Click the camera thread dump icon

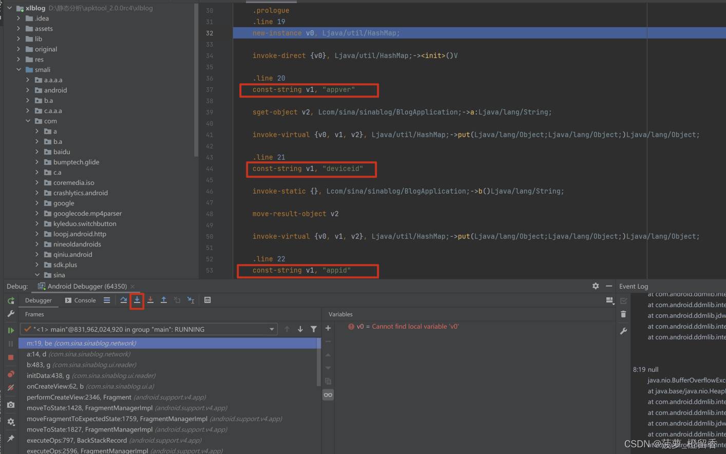click(11, 405)
